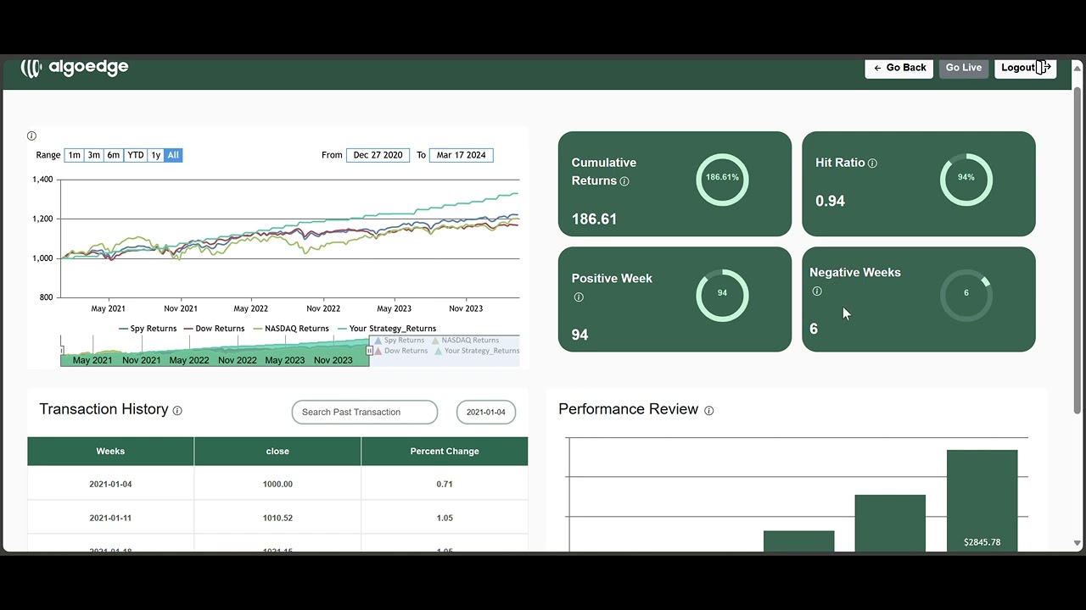1086x610 pixels.
Task: Click the Logout button
Action: [x=1026, y=68]
